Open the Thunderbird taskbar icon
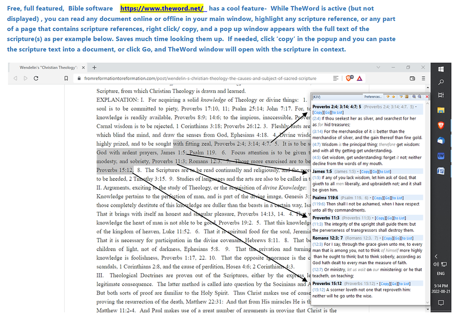The image size is (453, 316). 441,141
